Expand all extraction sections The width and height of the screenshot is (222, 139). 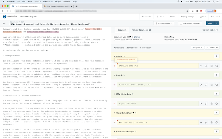coord(197,48)
